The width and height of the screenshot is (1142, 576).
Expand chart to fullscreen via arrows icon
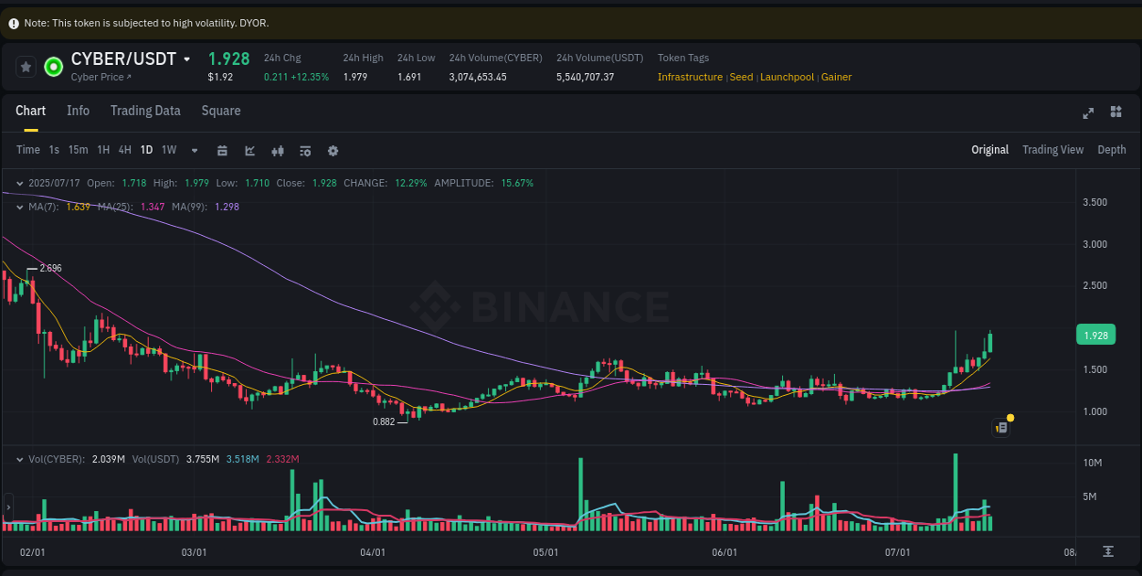(x=1088, y=112)
